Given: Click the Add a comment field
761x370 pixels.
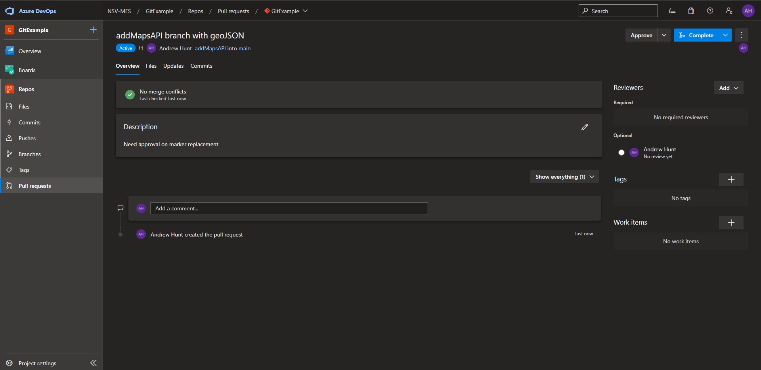Looking at the screenshot, I should coord(289,208).
